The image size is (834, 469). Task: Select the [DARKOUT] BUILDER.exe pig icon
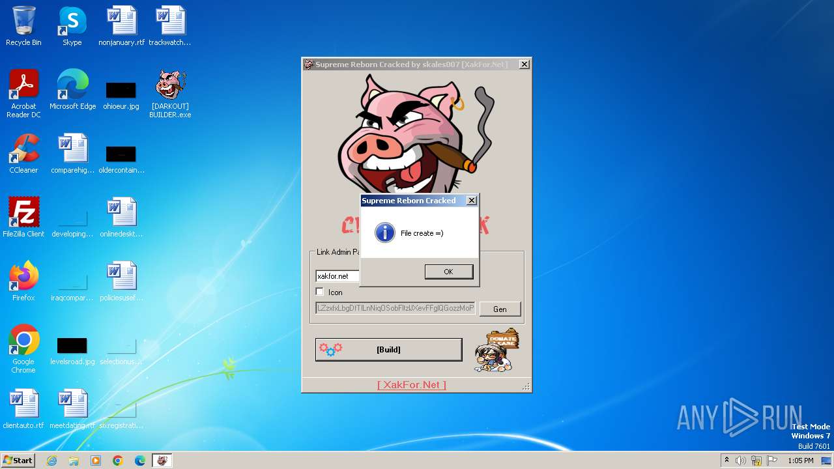[x=170, y=93]
